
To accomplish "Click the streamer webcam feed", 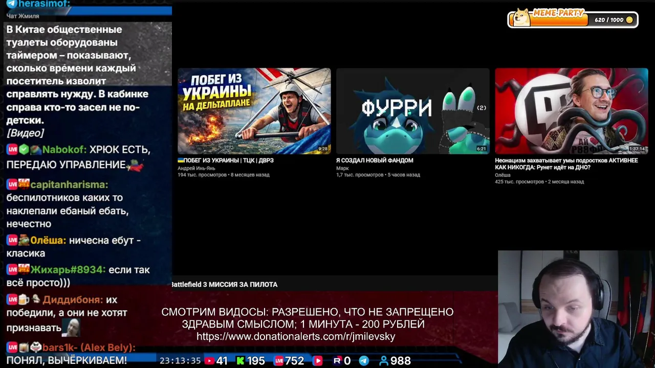I will coord(576,309).
